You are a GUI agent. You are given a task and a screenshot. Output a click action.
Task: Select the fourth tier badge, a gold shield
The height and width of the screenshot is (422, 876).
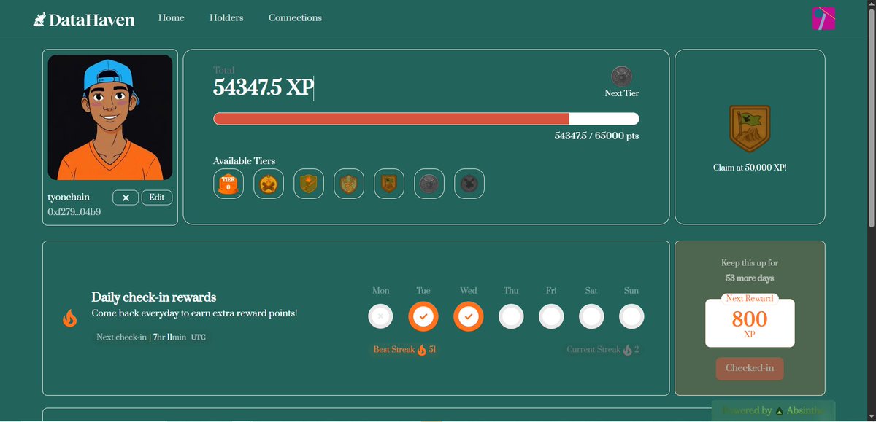pos(349,184)
